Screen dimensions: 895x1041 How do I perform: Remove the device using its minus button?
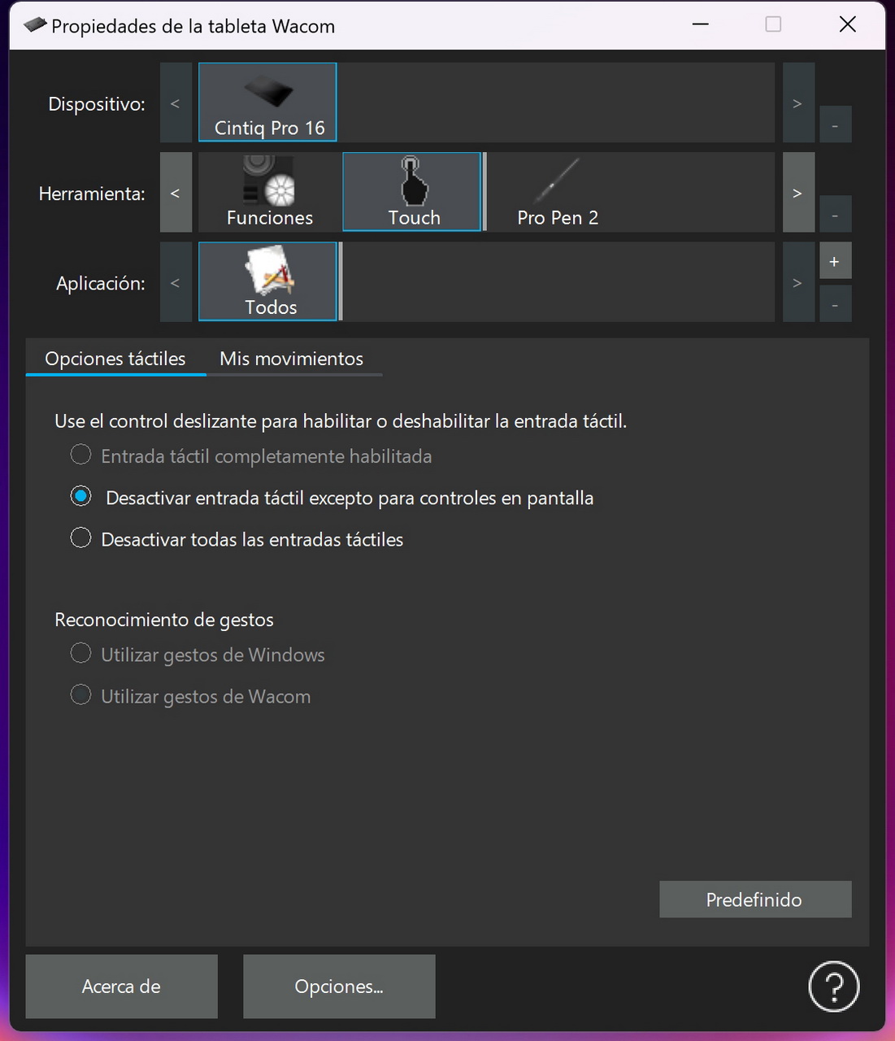point(834,125)
